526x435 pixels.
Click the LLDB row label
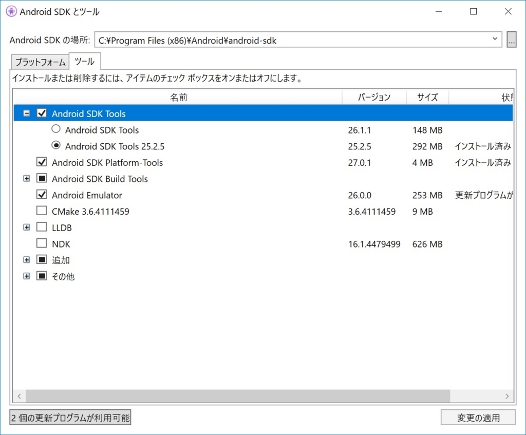point(62,228)
